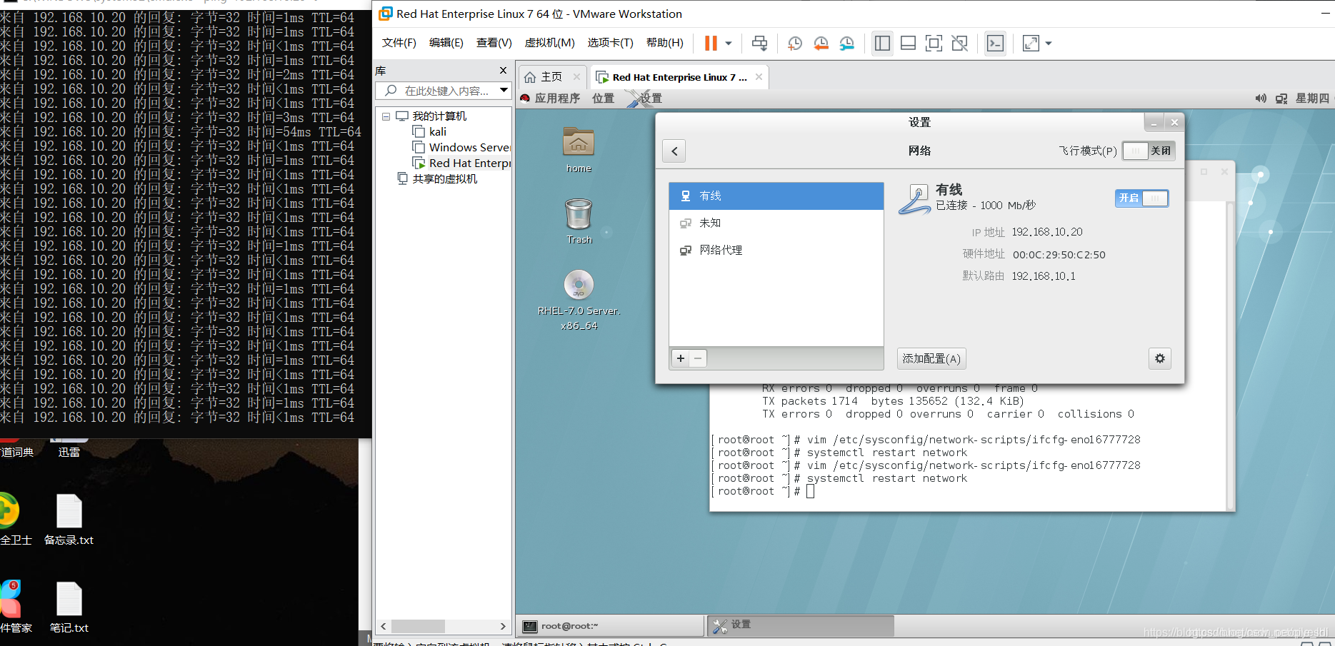1335x646 pixels.
Task: Open the 笔记.txt desktop file
Action: tap(69, 607)
